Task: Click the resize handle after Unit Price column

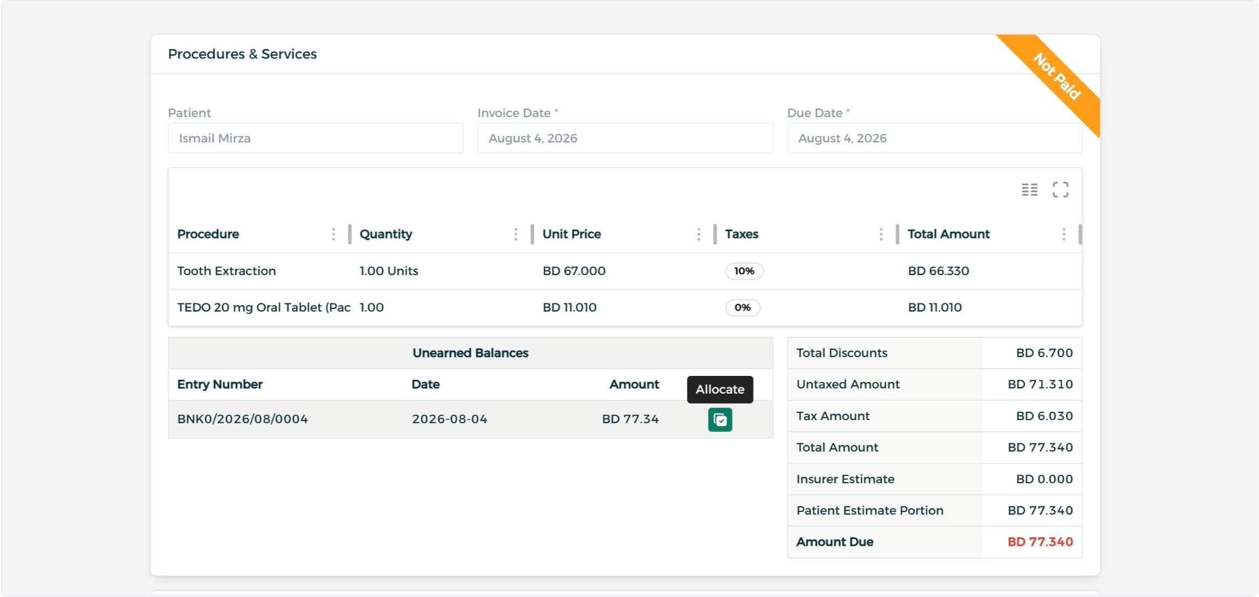Action: (x=715, y=234)
